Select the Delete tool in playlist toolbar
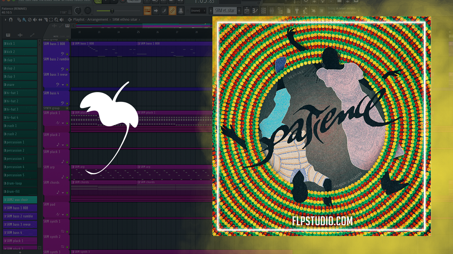This screenshot has height=254, width=453. 30,19
